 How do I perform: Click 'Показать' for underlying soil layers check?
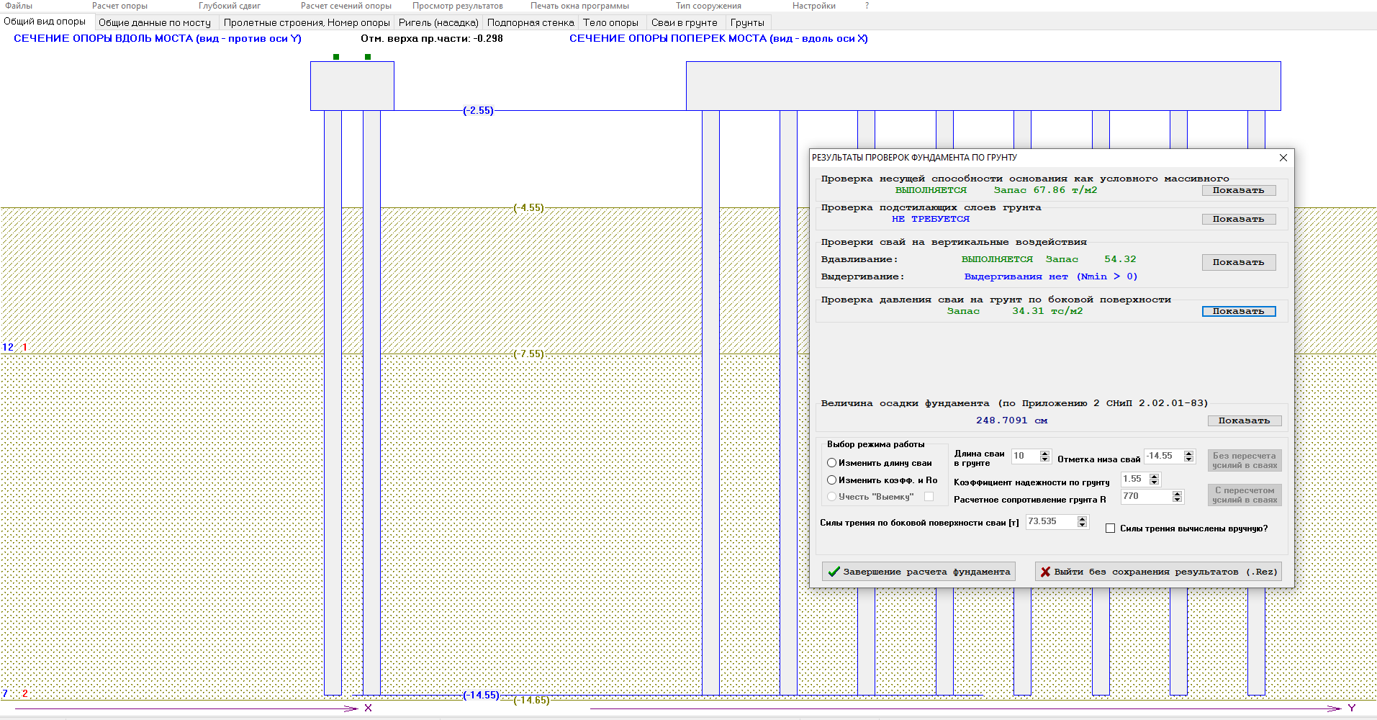coord(1239,219)
